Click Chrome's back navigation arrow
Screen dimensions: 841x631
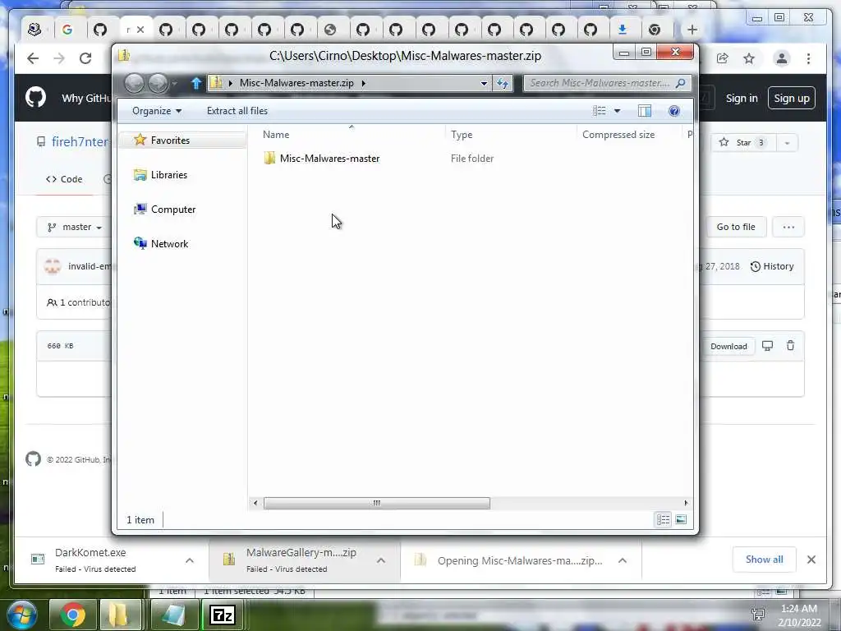click(33, 58)
